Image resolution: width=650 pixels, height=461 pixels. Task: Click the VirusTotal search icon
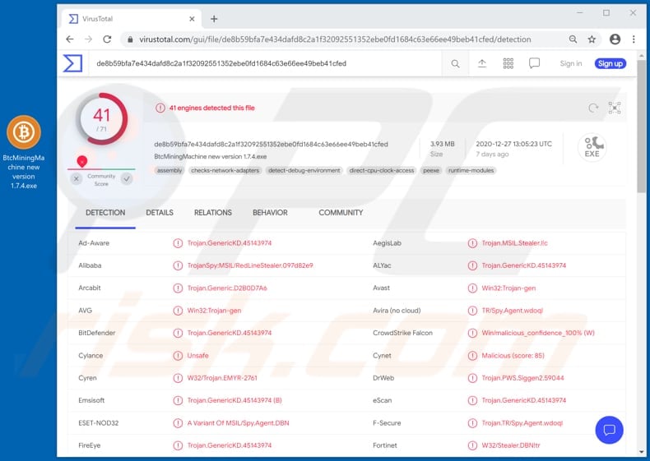pos(455,64)
